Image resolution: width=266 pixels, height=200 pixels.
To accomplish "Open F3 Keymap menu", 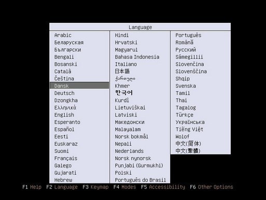I will click(x=95, y=187).
